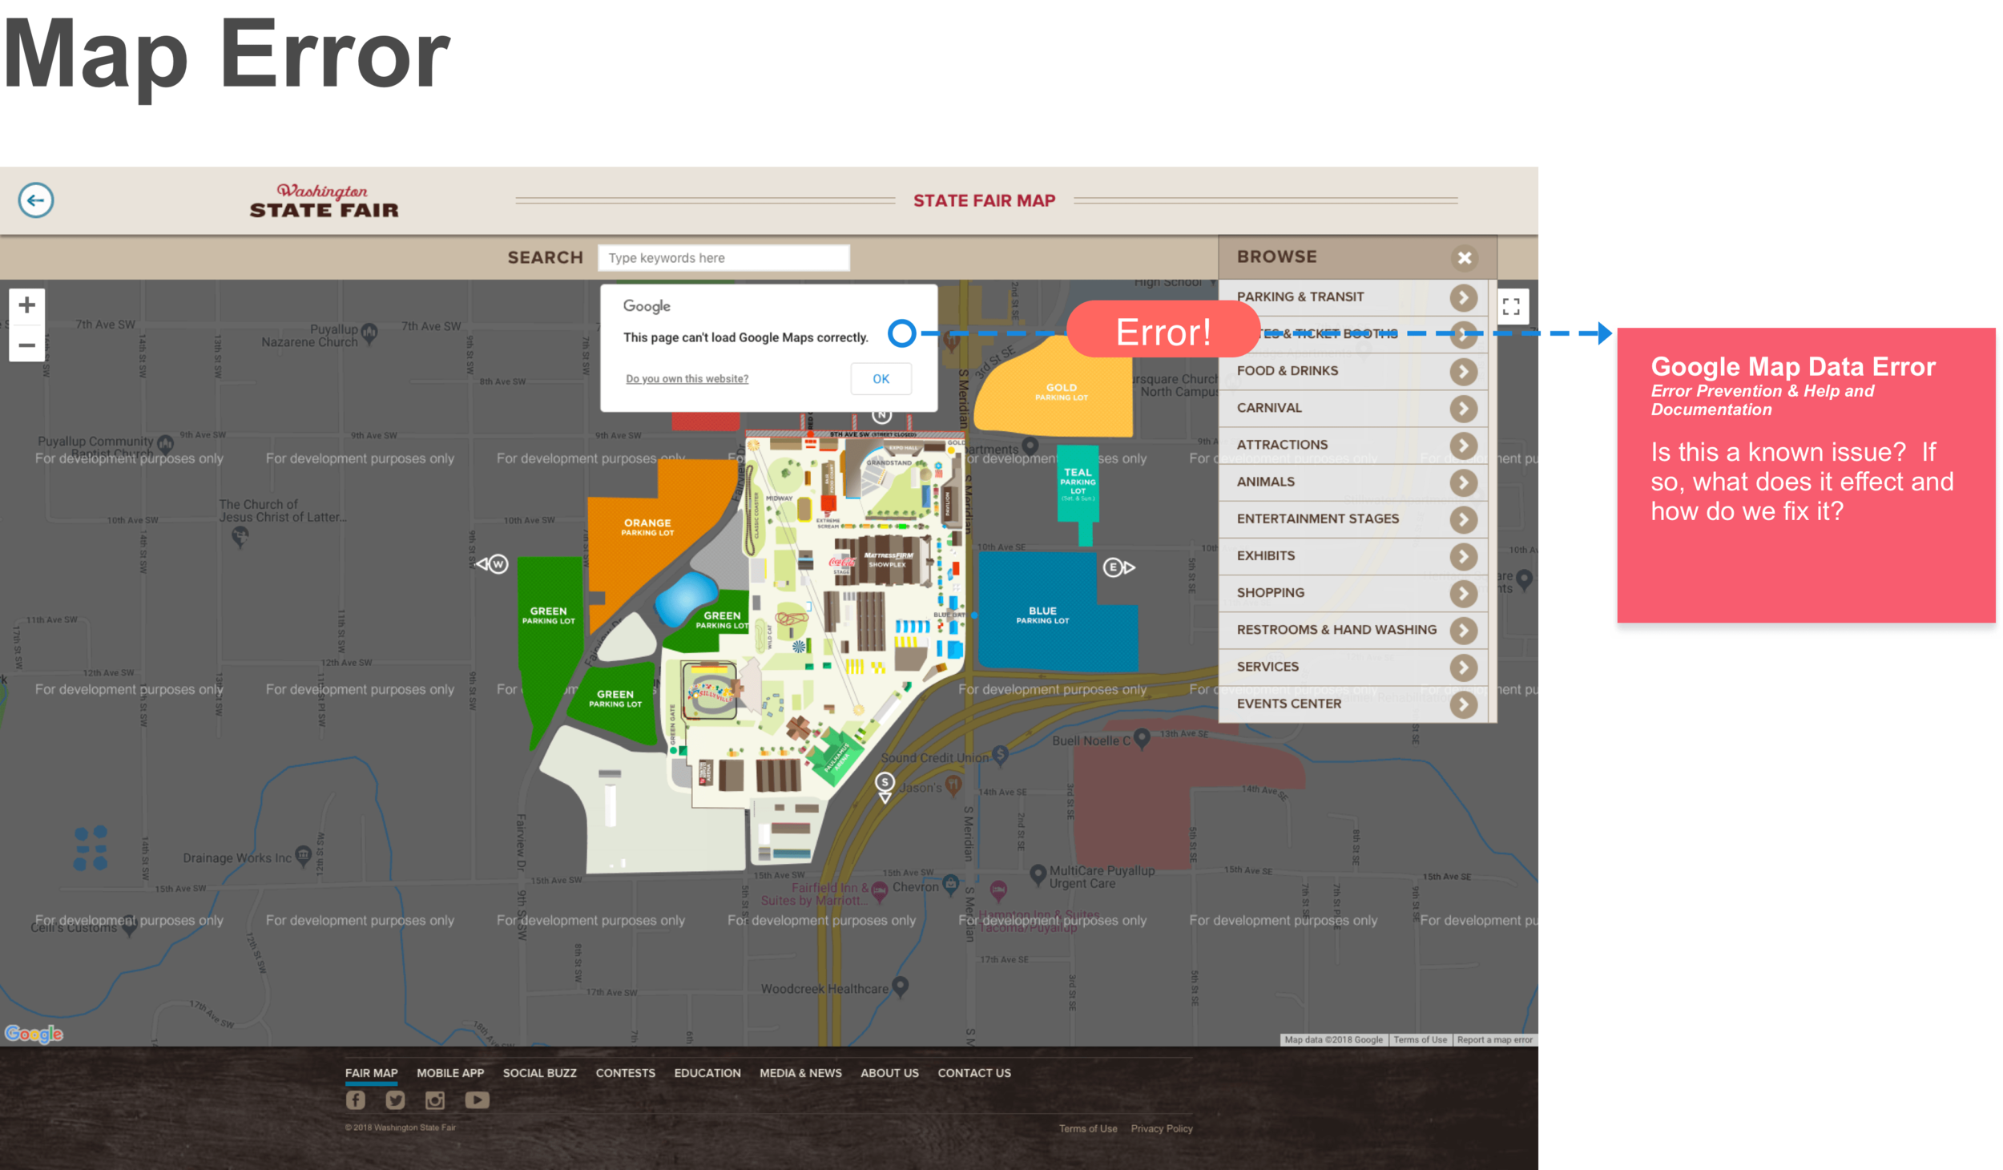Click 'Do you own this website?' link
The height and width of the screenshot is (1170, 2003).
click(x=687, y=379)
